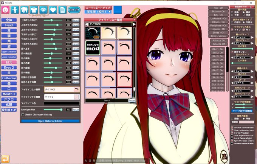257x164 pixels.
Task: Enable Lock Cameralight checkbox
Action: (232, 138)
